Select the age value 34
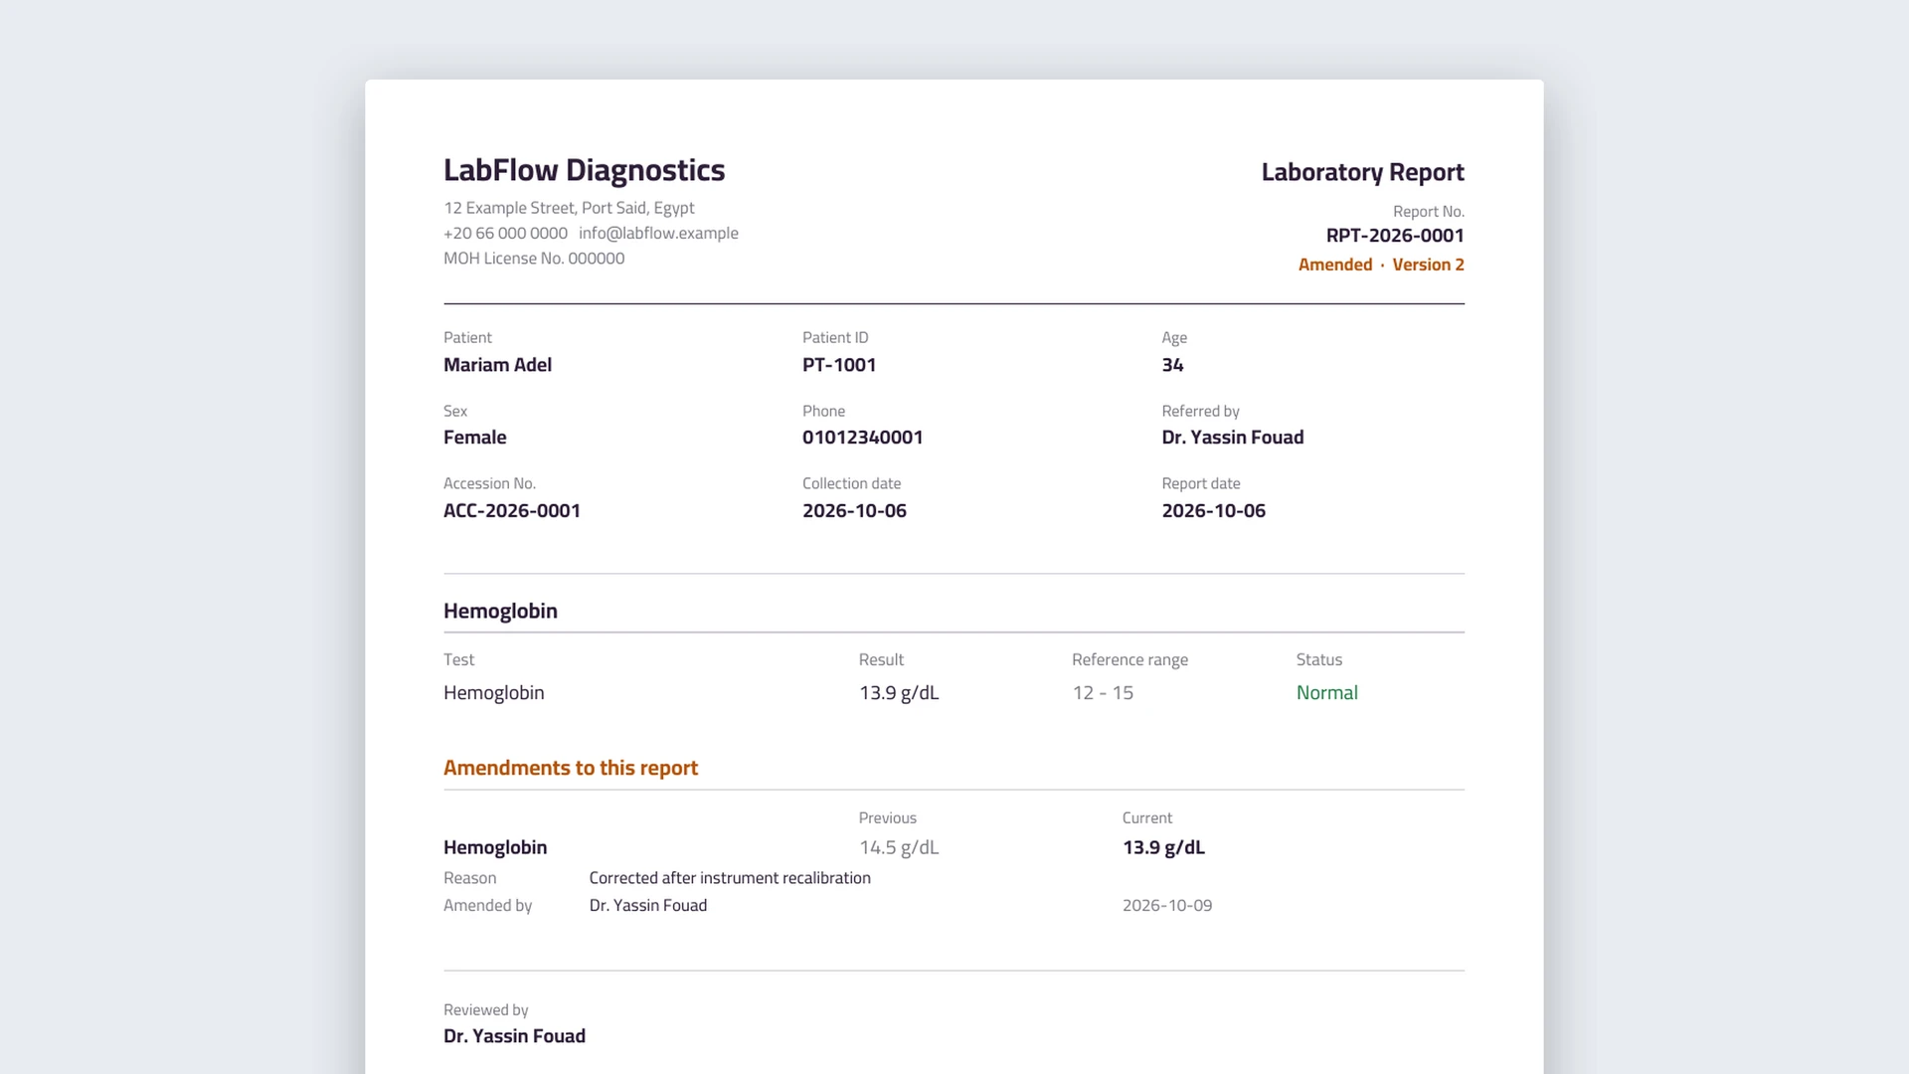The image size is (1909, 1074). [1172, 365]
